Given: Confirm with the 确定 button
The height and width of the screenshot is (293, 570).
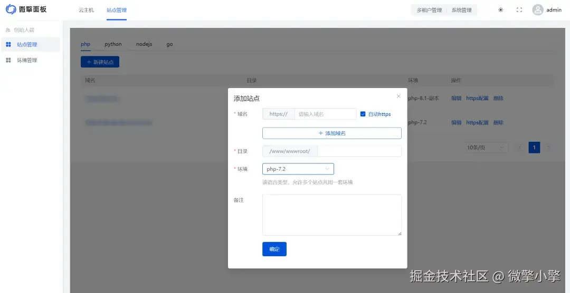Looking at the screenshot, I should tap(274, 249).
